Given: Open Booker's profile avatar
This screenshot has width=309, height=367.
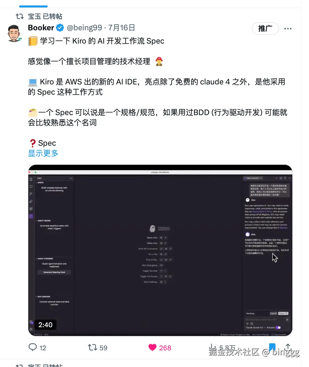Looking at the screenshot, I should (14, 33).
